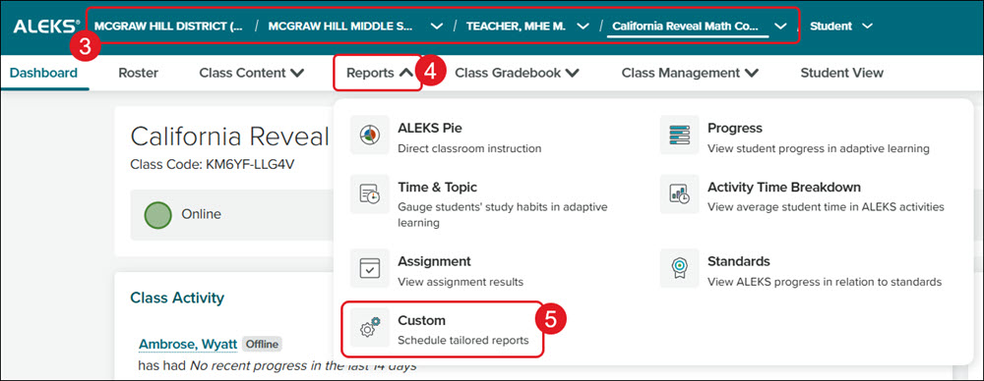Click the Online status label
This screenshot has width=984, height=381.
(x=202, y=214)
